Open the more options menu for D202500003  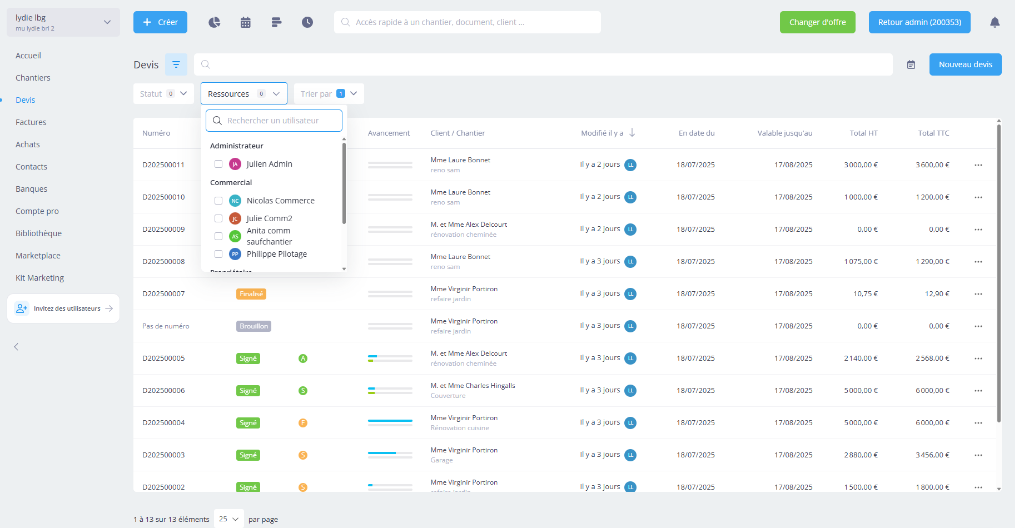click(x=978, y=455)
